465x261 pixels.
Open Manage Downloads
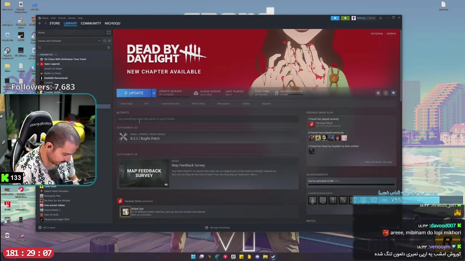pos(218,228)
